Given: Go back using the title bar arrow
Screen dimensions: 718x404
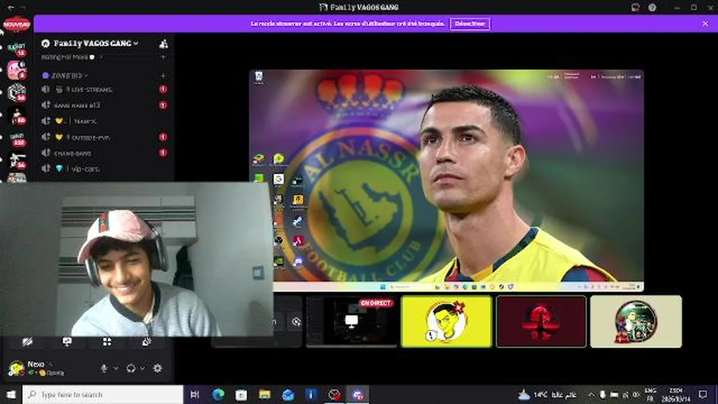Looking at the screenshot, I should click(10, 7).
